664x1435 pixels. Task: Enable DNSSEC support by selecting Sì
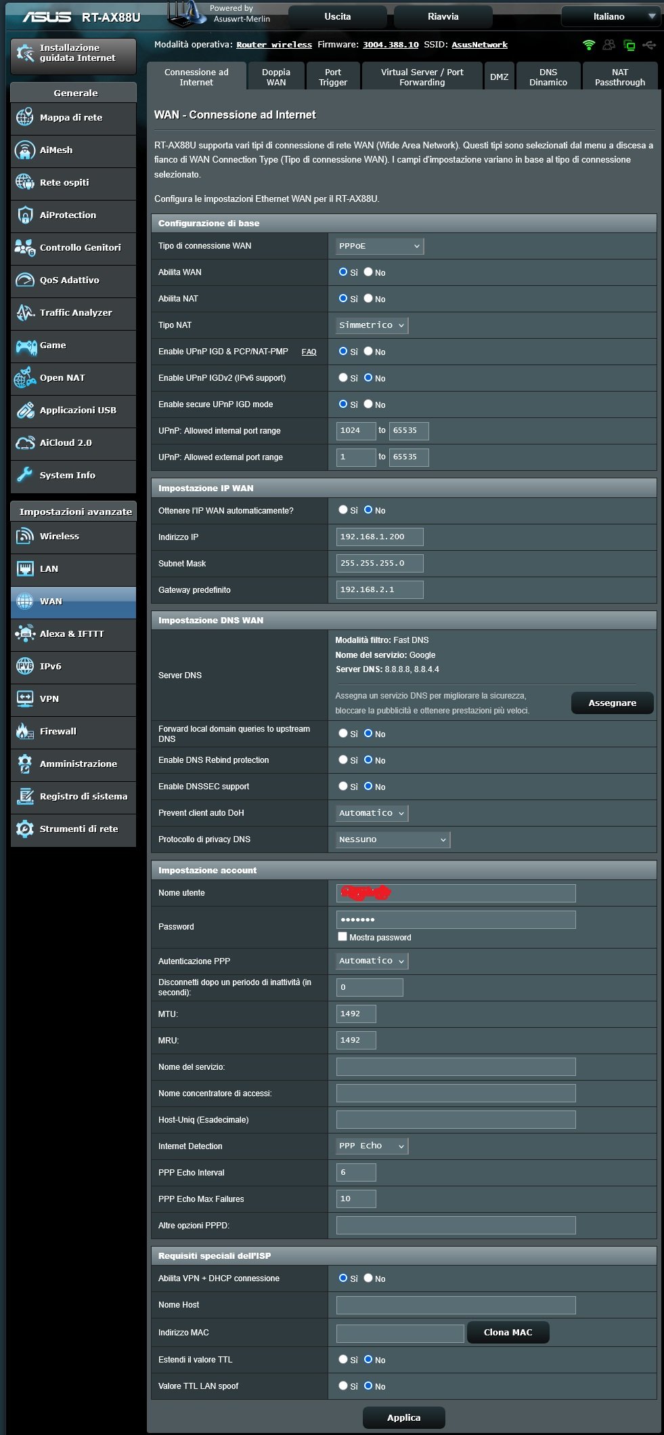[x=343, y=786]
